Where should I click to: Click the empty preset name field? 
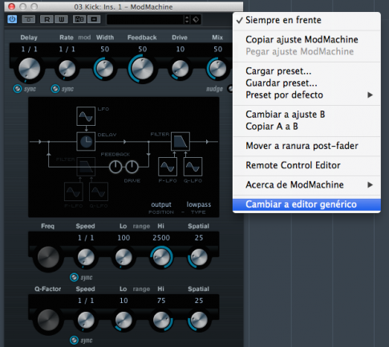click(145, 19)
